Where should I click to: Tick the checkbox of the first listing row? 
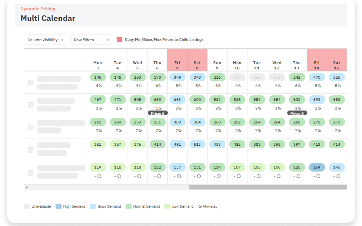pos(31,82)
